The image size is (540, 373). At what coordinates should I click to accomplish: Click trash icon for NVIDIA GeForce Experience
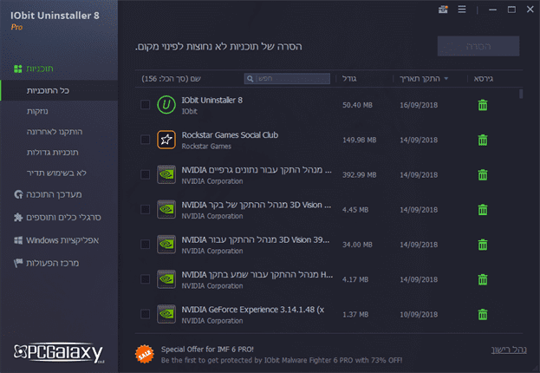click(x=483, y=314)
